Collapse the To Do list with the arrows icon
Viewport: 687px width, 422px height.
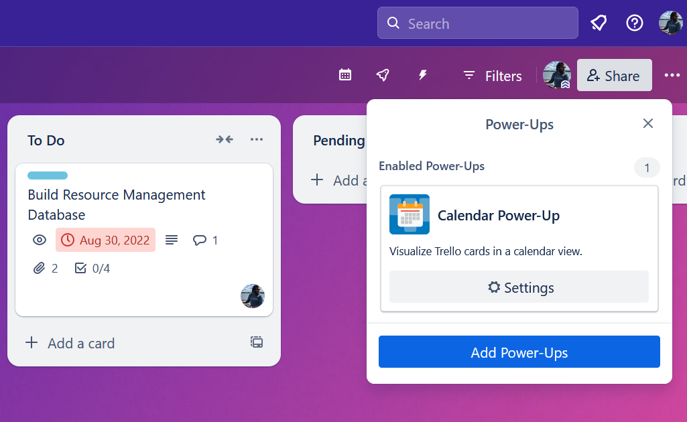pos(225,139)
